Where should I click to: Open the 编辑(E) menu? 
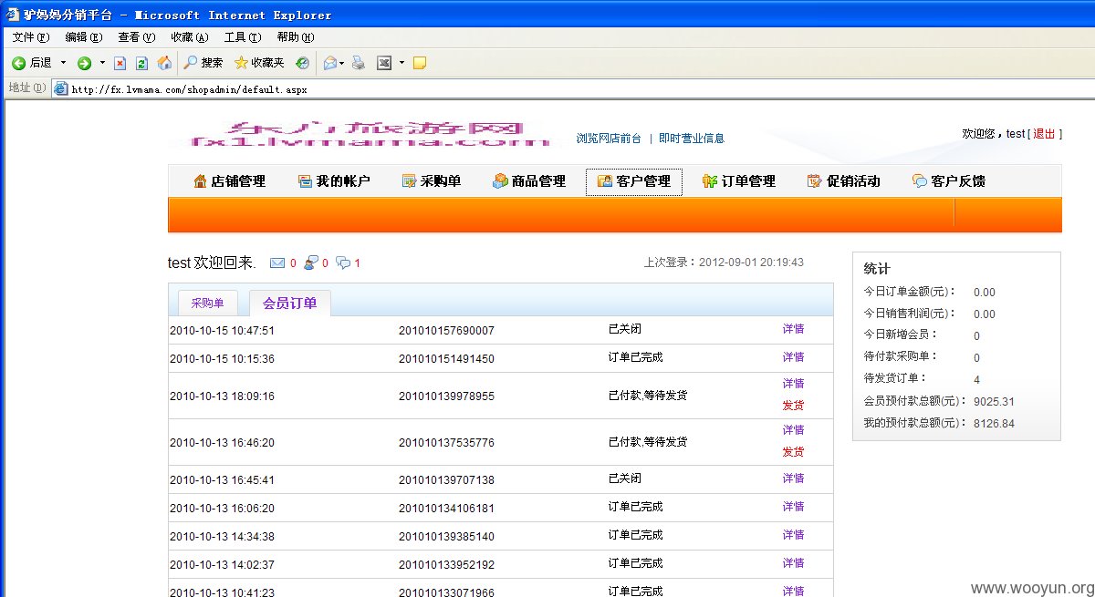pyautogui.click(x=84, y=37)
